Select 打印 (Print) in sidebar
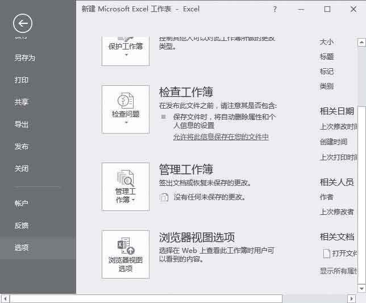The width and height of the screenshot is (366, 303). coord(22,80)
